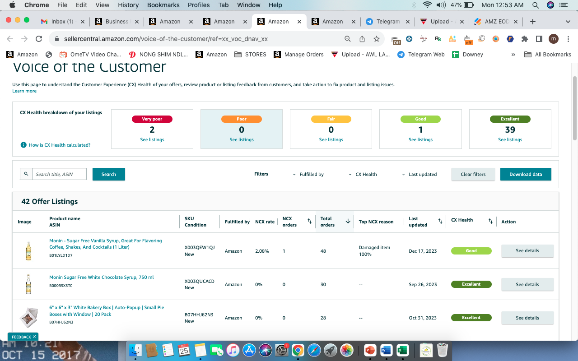This screenshot has height=361, width=578.
Task: Sort table by CX Health column arrows
Action: pos(490,221)
